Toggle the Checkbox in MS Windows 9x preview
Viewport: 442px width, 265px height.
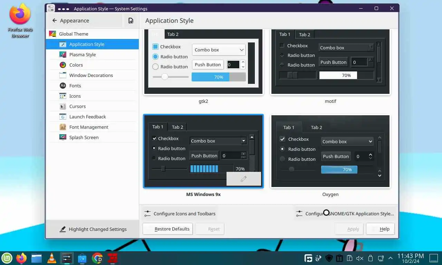tap(154, 138)
